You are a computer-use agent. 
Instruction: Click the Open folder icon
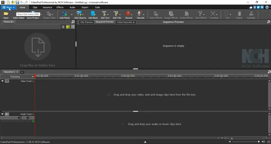(x=6, y=14)
